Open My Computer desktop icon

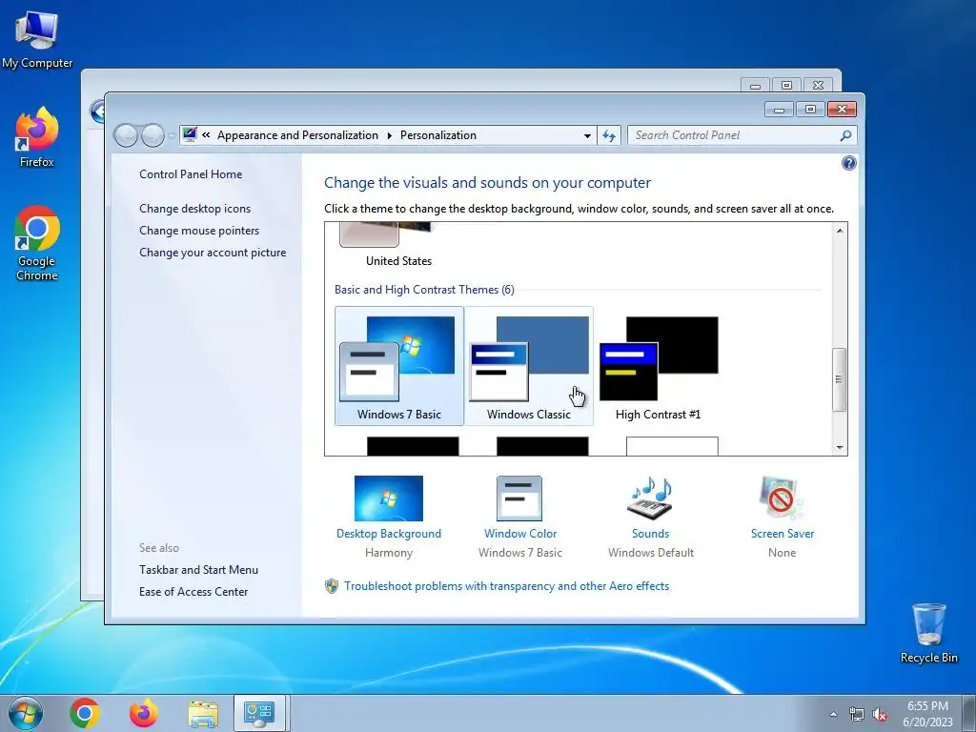point(37,40)
